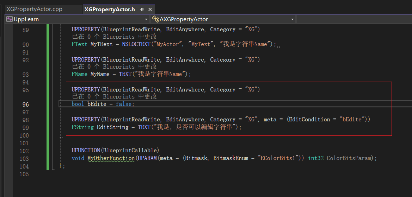Open Blueprints CodeLens above FText MyTEext
This screenshot has width=412, height=197.
pos(114,37)
